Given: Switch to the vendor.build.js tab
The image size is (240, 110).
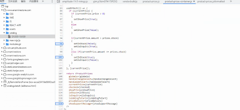Looking at the screenshot, I should 130,1.
